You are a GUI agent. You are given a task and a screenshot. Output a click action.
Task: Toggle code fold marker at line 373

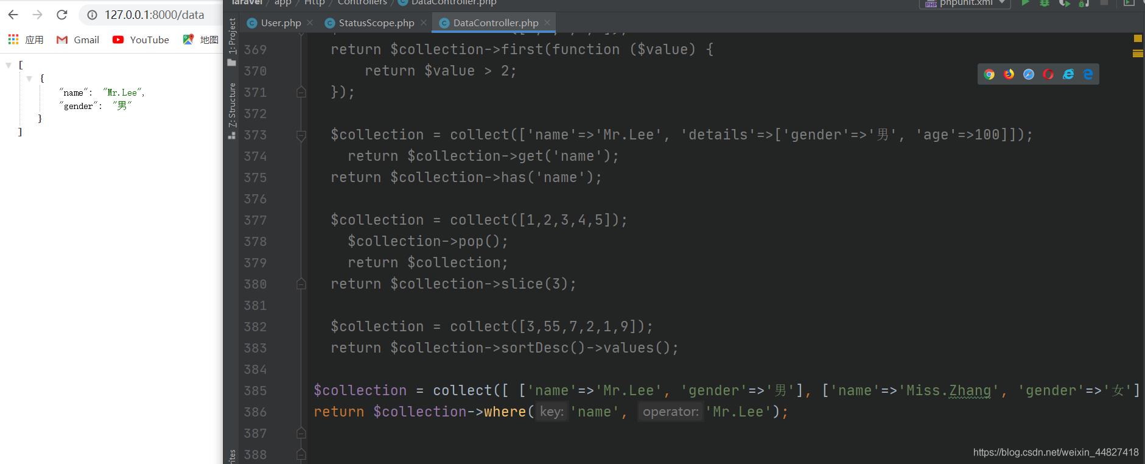pos(301,135)
